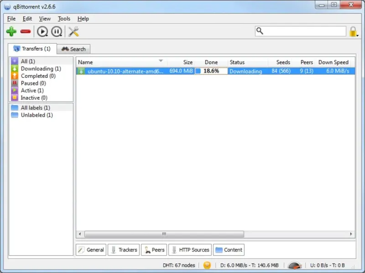Click the scrollbar left arrow
This screenshot has width=365, height=273.
(x=80, y=234)
